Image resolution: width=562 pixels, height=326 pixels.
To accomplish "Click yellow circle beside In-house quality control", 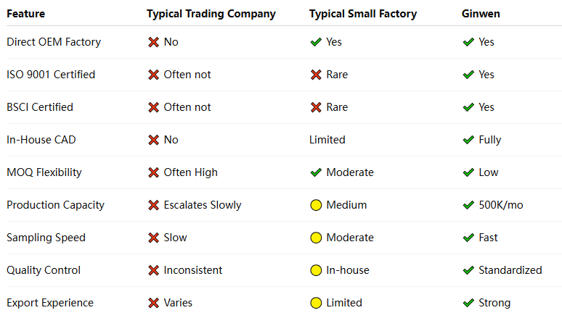I will pyautogui.click(x=316, y=270).
